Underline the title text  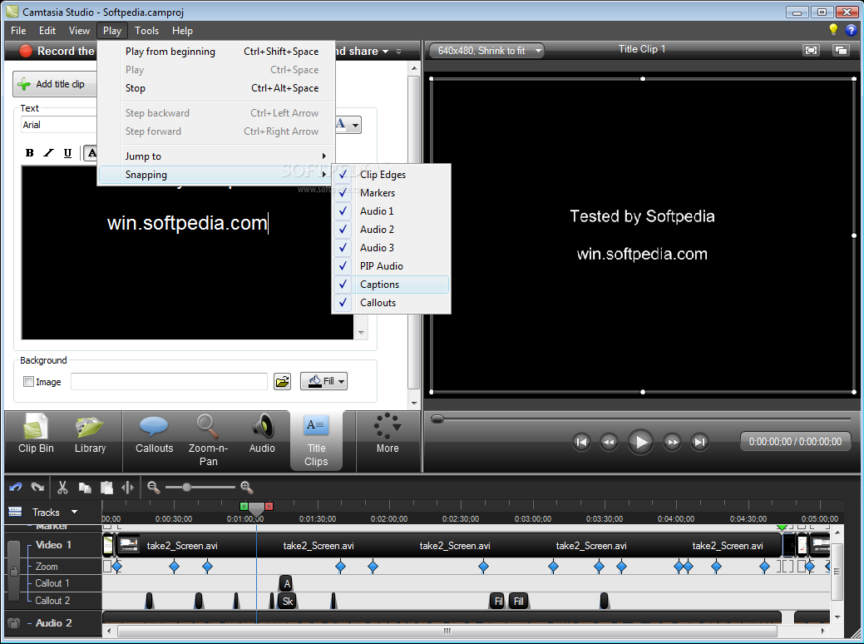(67, 153)
